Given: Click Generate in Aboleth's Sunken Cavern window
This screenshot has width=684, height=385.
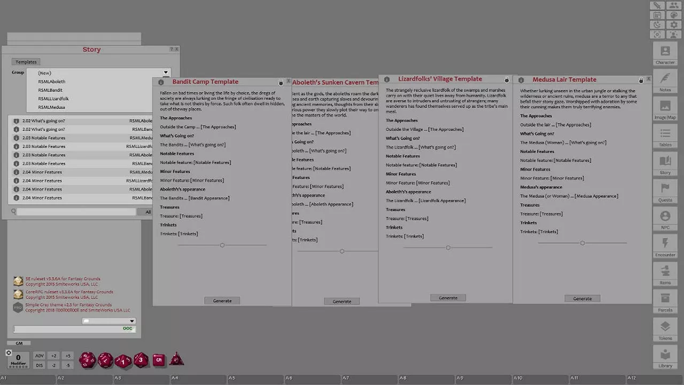Looking at the screenshot, I should click(342, 302).
